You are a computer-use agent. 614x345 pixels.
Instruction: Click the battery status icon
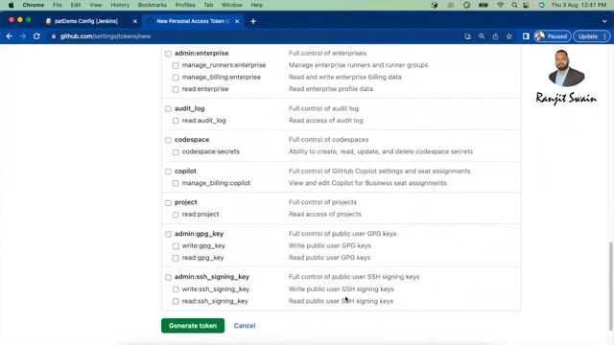[484, 5]
